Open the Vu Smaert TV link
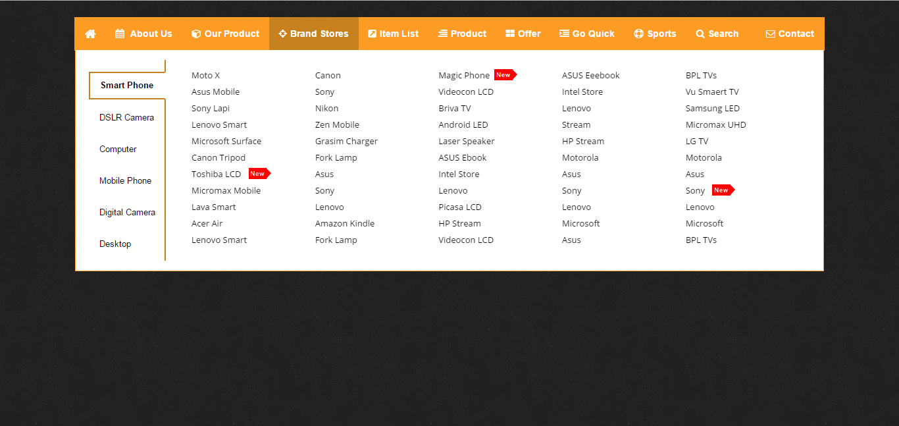The height and width of the screenshot is (426, 899). pyautogui.click(x=712, y=92)
